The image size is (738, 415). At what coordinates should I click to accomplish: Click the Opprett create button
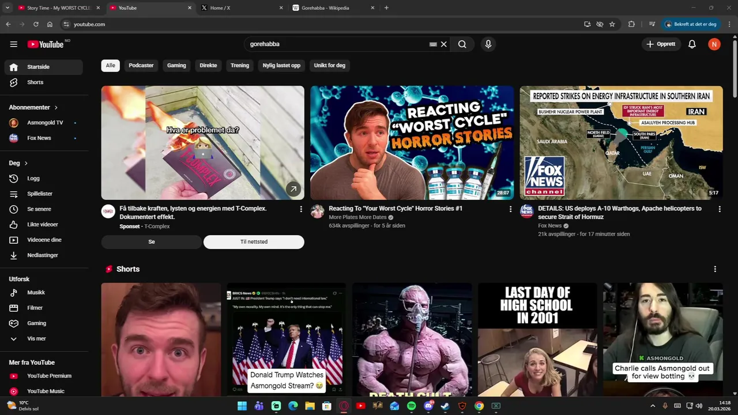pyautogui.click(x=661, y=44)
